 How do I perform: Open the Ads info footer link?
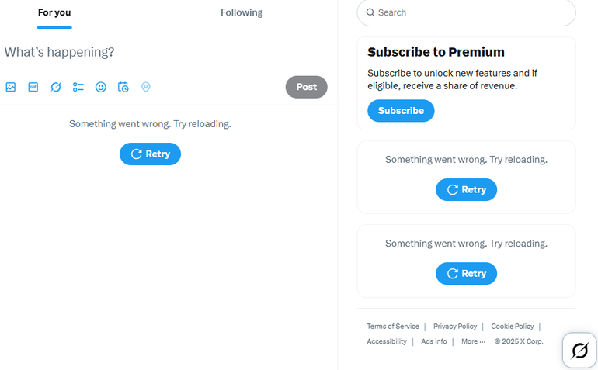434,341
